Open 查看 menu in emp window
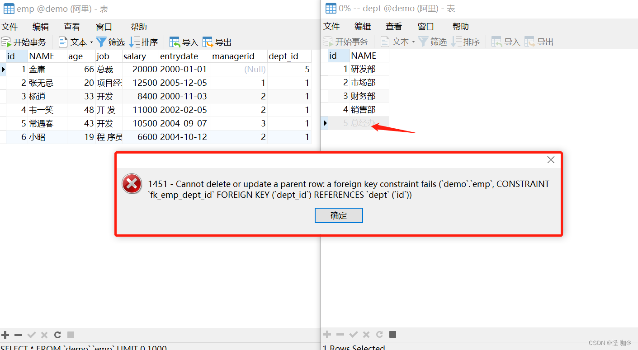This screenshot has width=638, height=350. pos(72,27)
